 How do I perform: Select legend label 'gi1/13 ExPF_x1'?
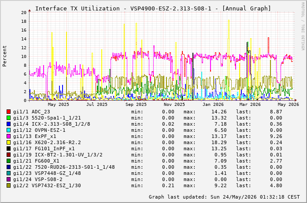point(35,136)
